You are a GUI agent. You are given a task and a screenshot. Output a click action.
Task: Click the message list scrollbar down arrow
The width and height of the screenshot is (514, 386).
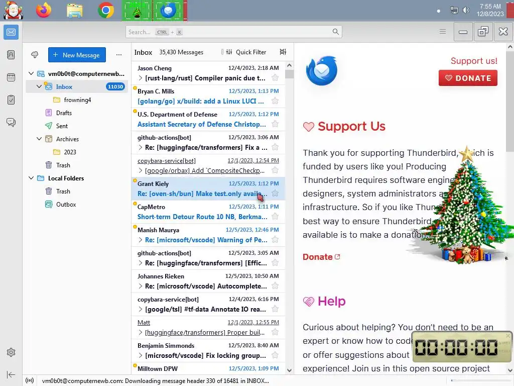tap(289, 370)
